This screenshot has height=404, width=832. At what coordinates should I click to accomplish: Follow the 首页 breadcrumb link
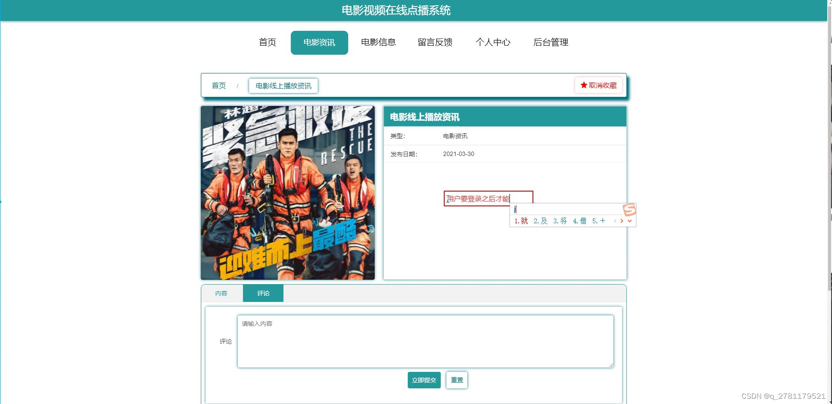tap(219, 86)
